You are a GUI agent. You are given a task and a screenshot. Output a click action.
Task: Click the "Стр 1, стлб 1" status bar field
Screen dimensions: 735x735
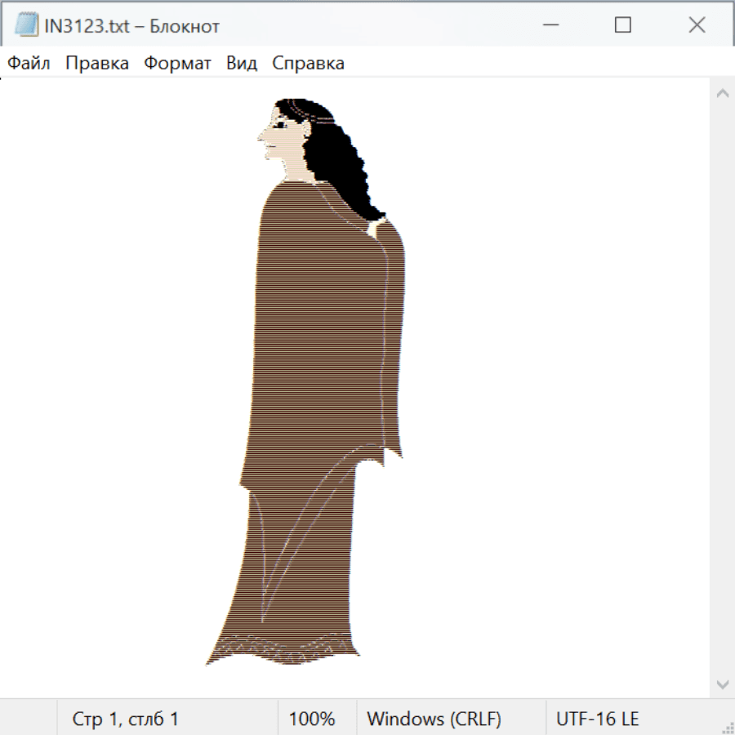tap(126, 719)
